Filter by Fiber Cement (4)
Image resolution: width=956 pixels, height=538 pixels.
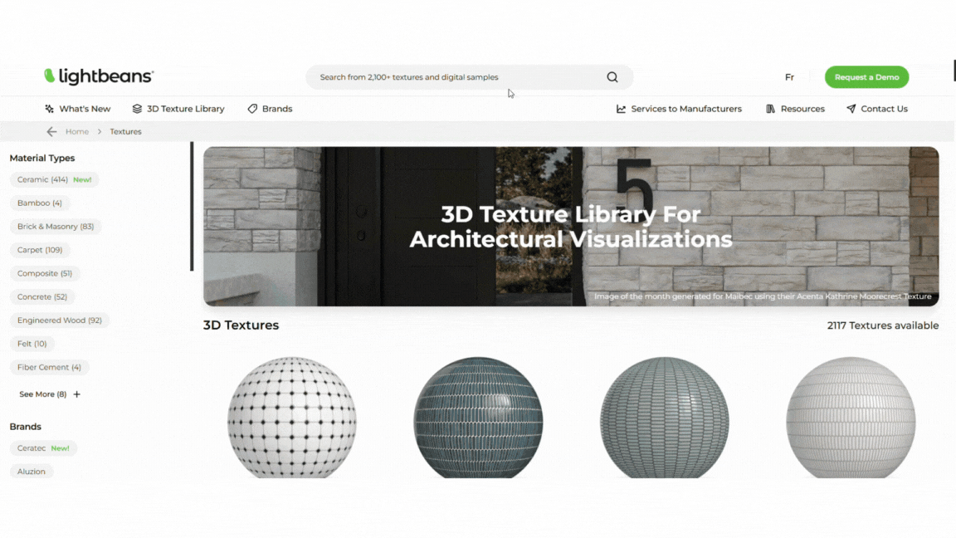(49, 368)
